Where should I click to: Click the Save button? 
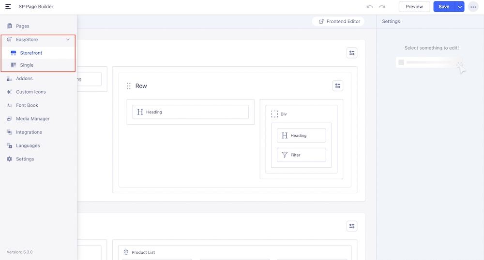coord(443,7)
